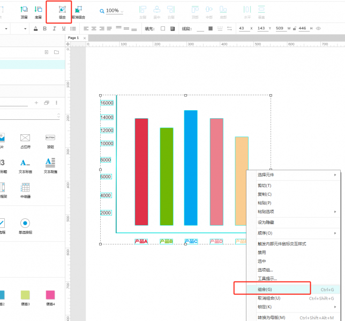The width and height of the screenshot is (345, 321).
Task: Open the font size dropdown arrow
Action: 25,29
